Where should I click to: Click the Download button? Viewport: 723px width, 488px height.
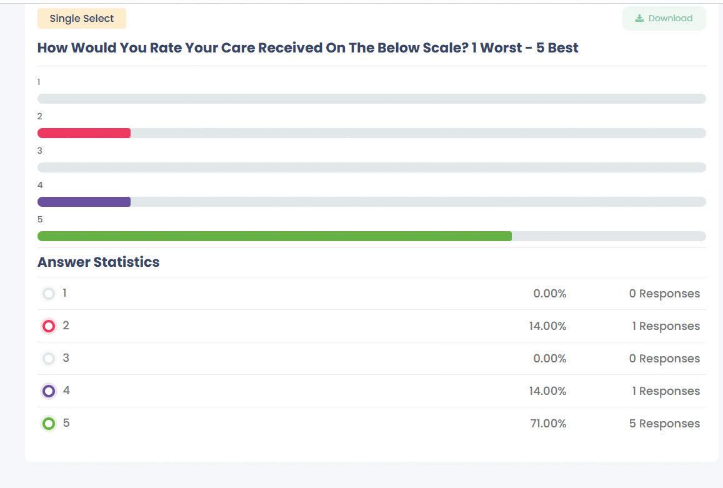[x=664, y=19]
